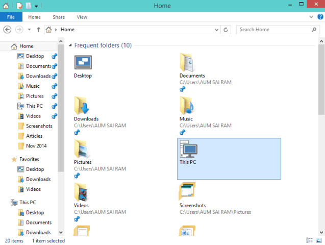This screenshot has width=325, height=245.
Task: Collapse the Frequent folders group
Action: (x=70, y=45)
